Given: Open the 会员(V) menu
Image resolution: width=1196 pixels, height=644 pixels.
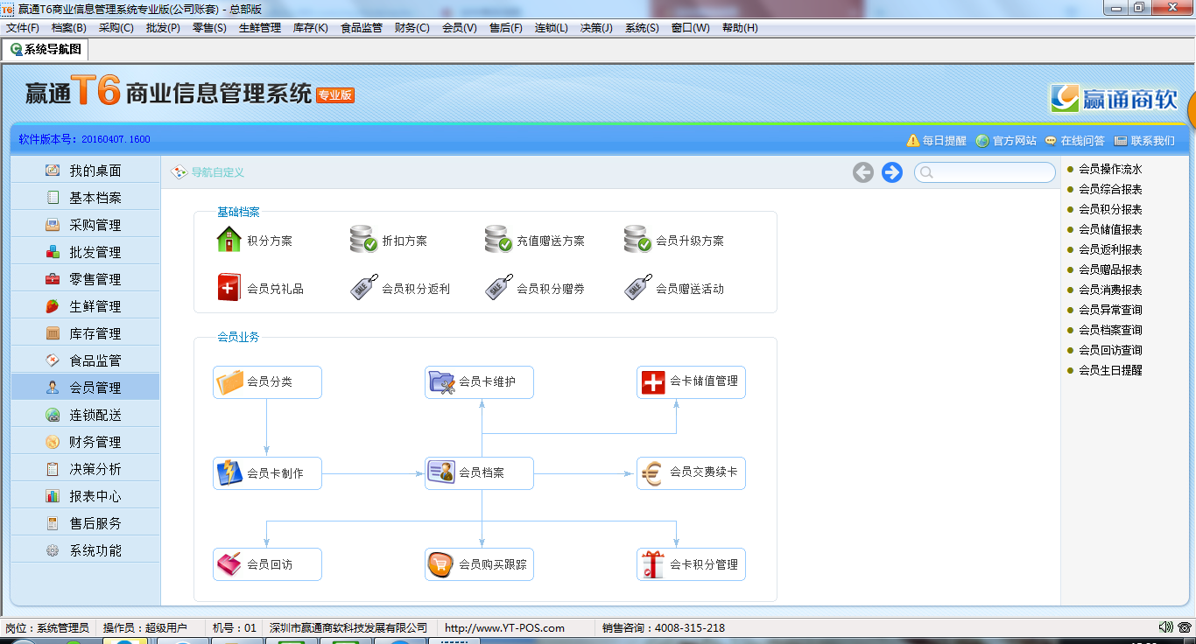Looking at the screenshot, I should point(460,28).
